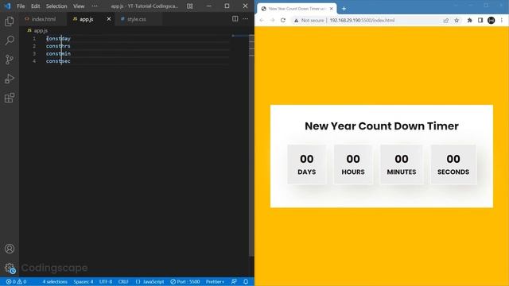This screenshot has height=286, width=509.
Task: Click the Chrome address bar URL
Action: [x=362, y=20]
